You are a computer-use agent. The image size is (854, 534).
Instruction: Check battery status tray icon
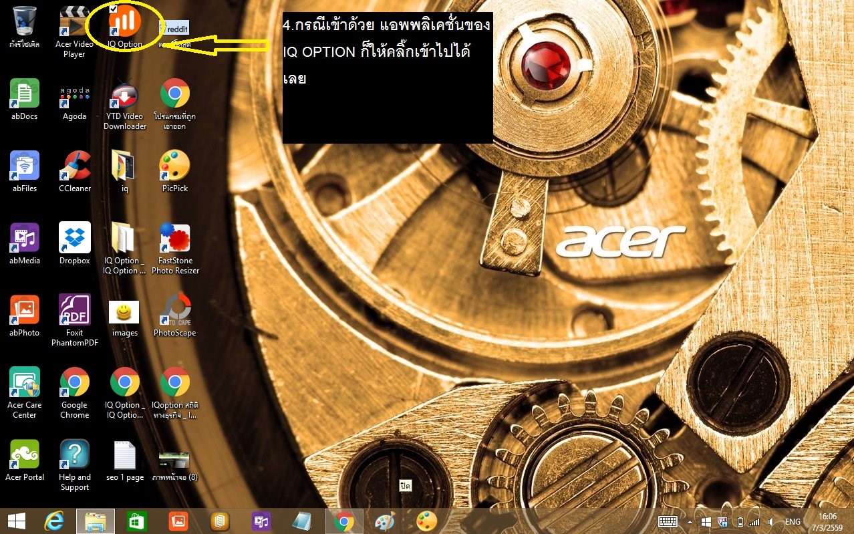[740, 522]
